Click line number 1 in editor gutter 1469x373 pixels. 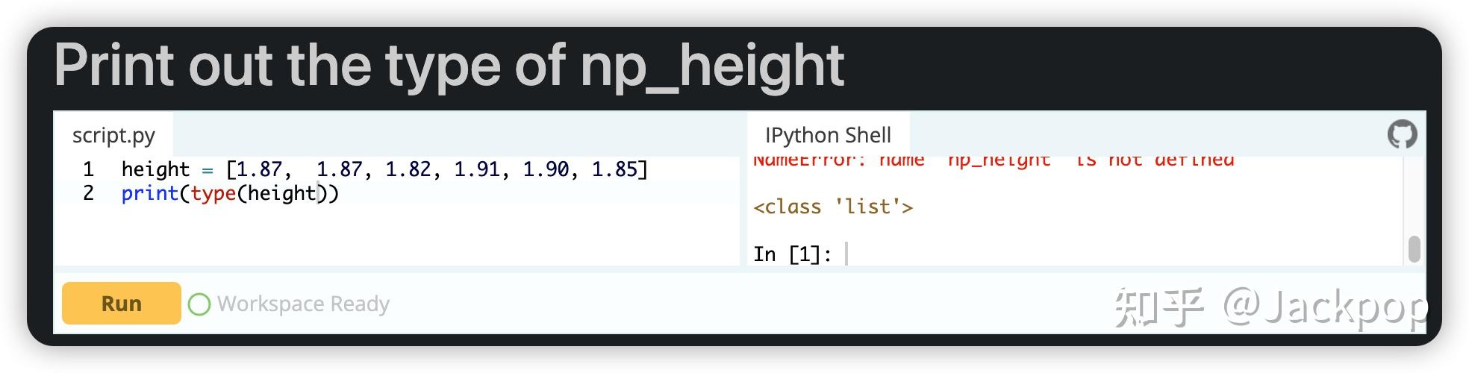pyautogui.click(x=88, y=169)
